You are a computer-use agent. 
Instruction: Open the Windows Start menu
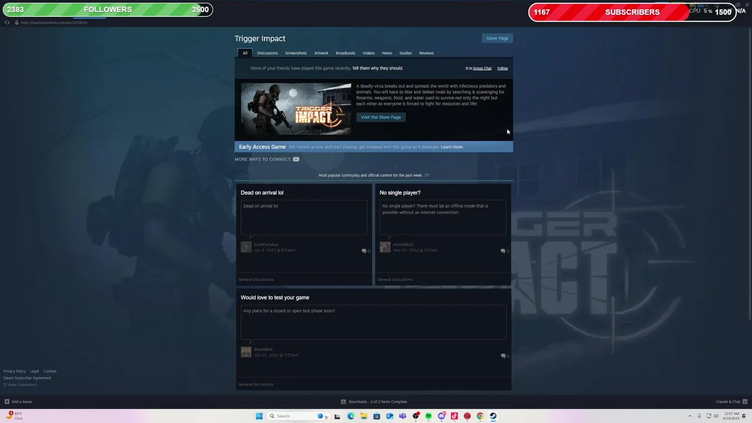pyautogui.click(x=259, y=416)
